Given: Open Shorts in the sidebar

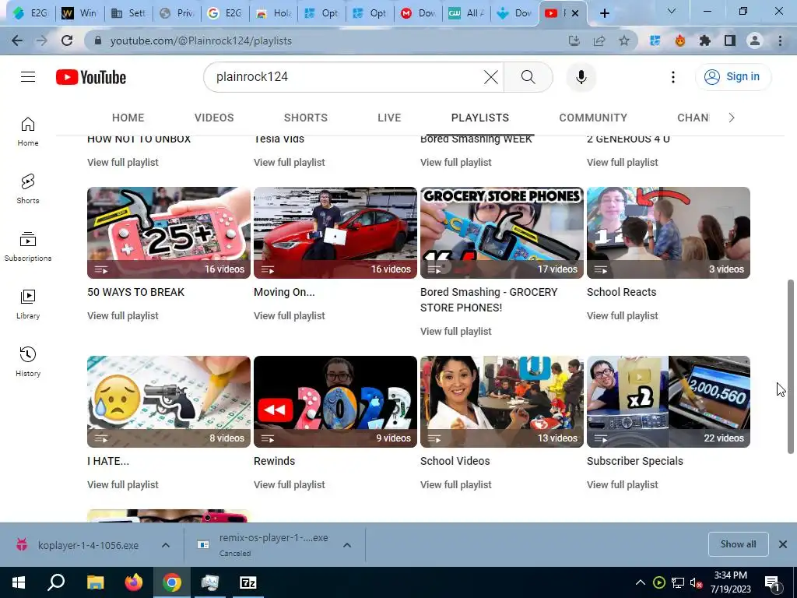Looking at the screenshot, I should point(28,189).
